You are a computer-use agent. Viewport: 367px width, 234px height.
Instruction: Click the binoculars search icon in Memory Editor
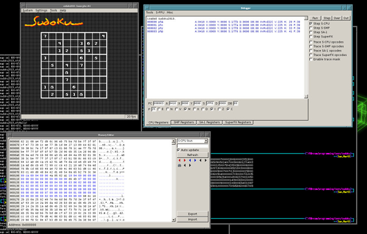tap(179, 165)
